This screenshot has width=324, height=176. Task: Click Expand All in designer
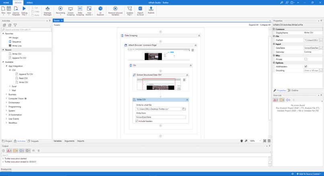(x=253, y=25)
